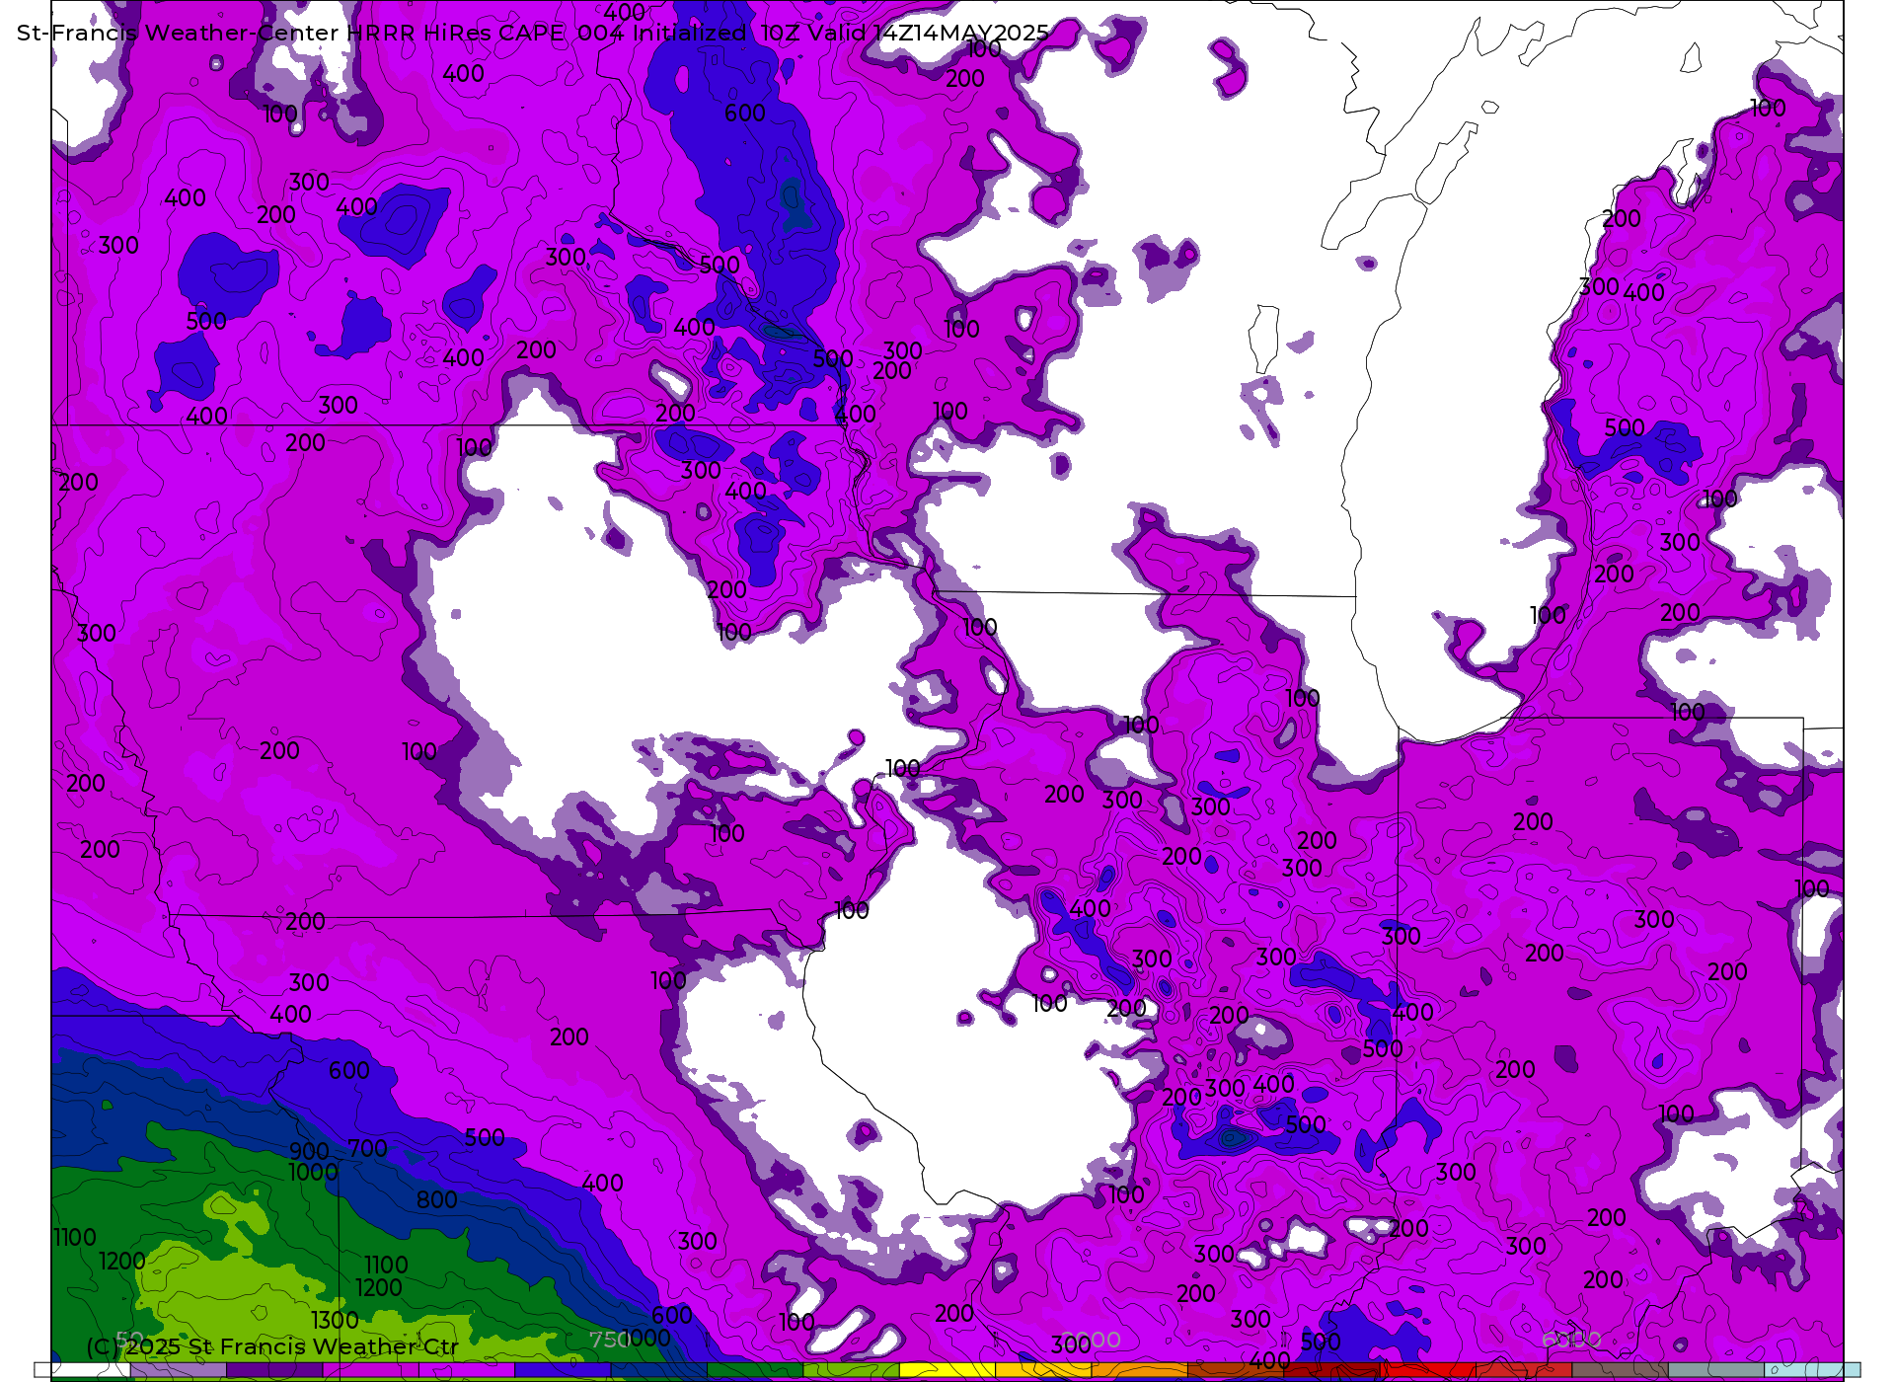Click the "800" contour label
Screen dimensions: 1895x1382
click(x=436, y=1199)
